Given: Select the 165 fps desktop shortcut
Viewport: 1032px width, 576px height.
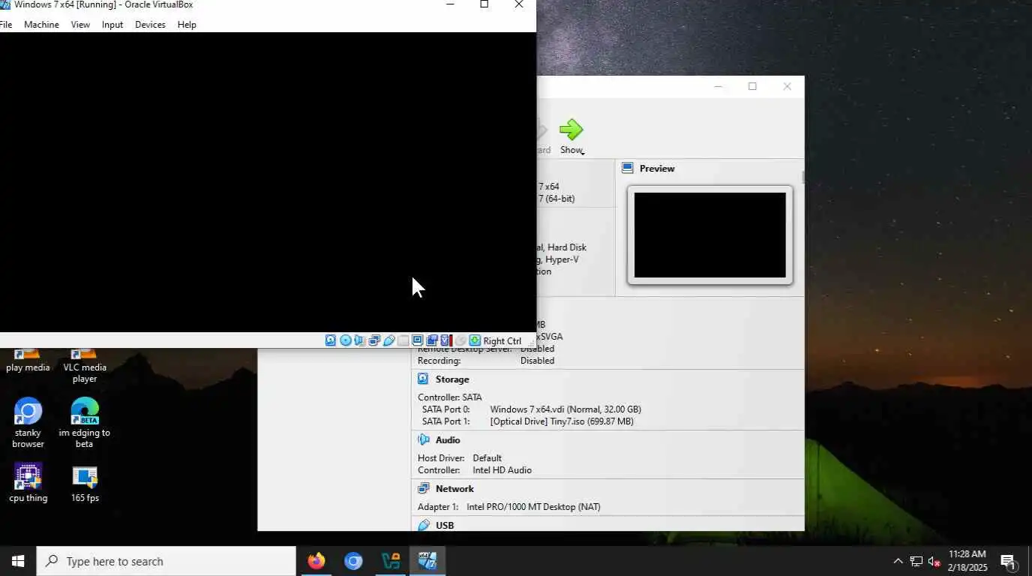Looking at the screenshot, I should point(84,483).
